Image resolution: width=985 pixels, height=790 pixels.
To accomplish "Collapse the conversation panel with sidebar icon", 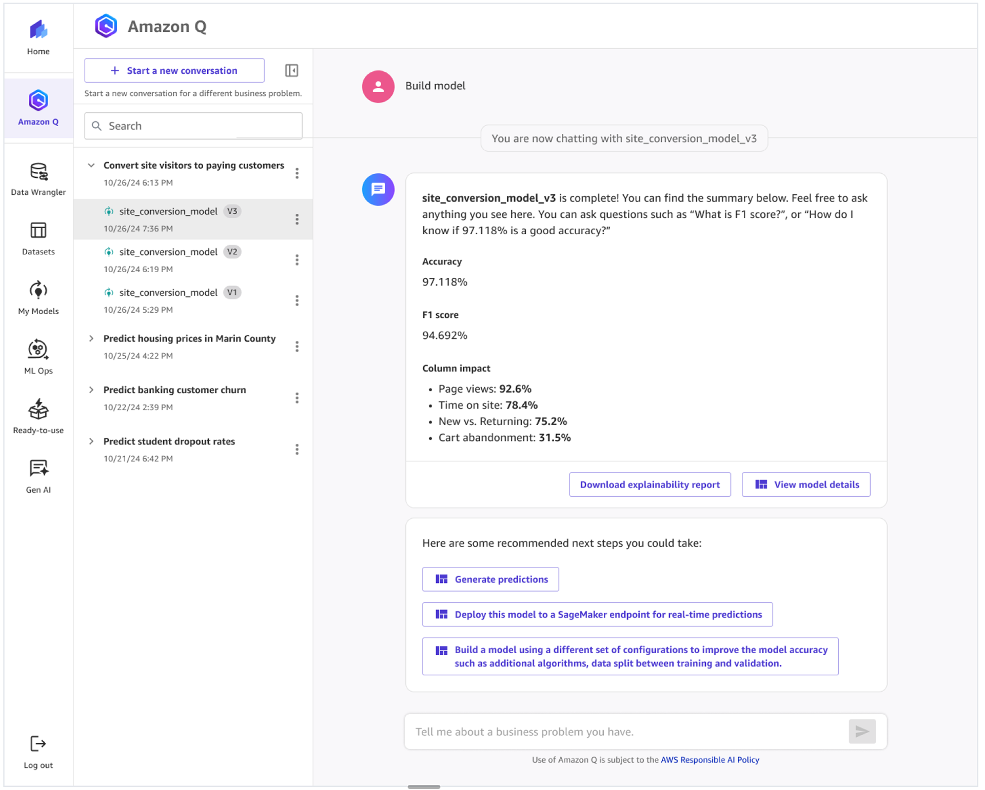I will pyautogui.click(x=291, y=70).
